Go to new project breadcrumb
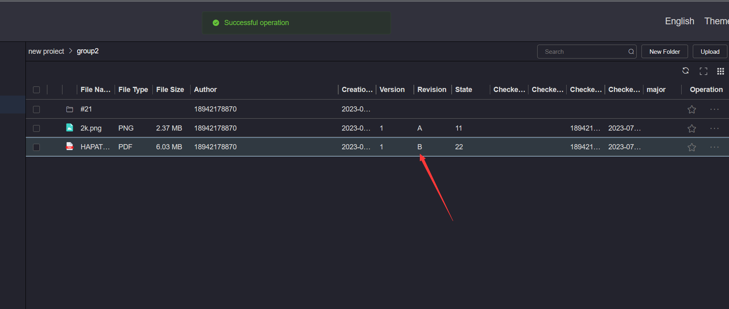 point(46,51)
